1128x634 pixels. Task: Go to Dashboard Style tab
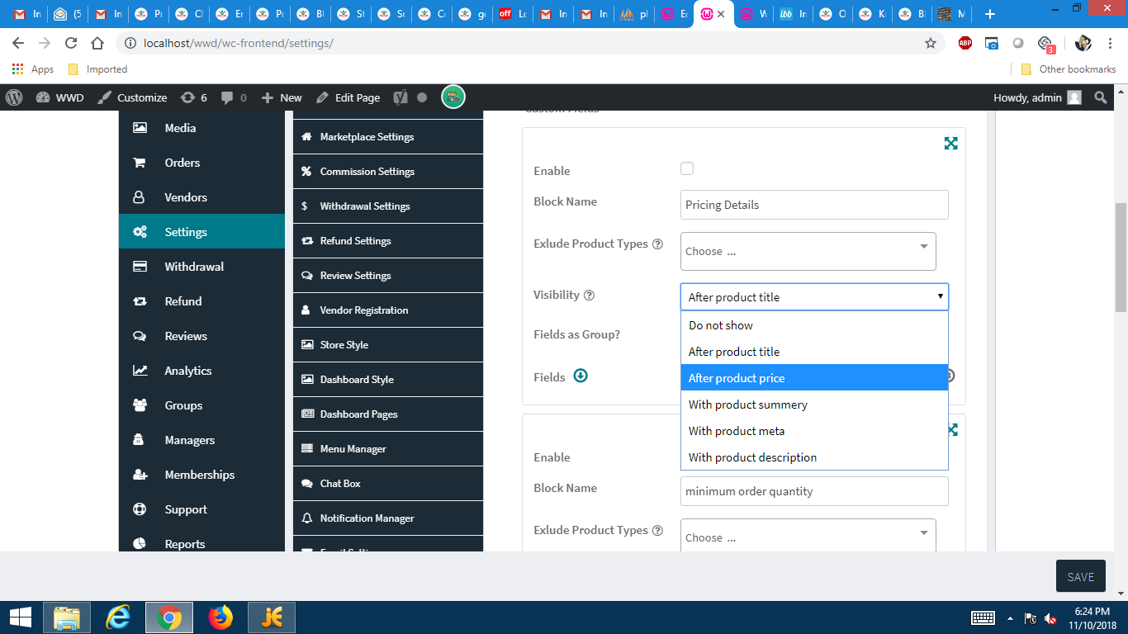tap(388, 380)
